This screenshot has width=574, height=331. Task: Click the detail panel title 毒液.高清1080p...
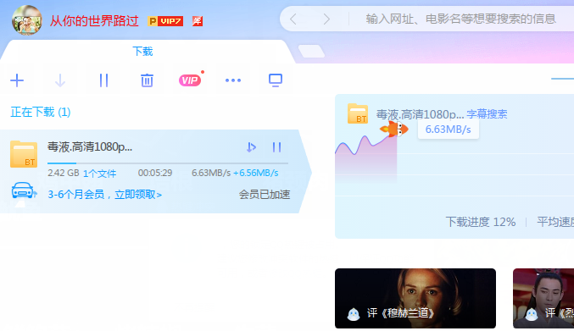(x=420, y=114)
